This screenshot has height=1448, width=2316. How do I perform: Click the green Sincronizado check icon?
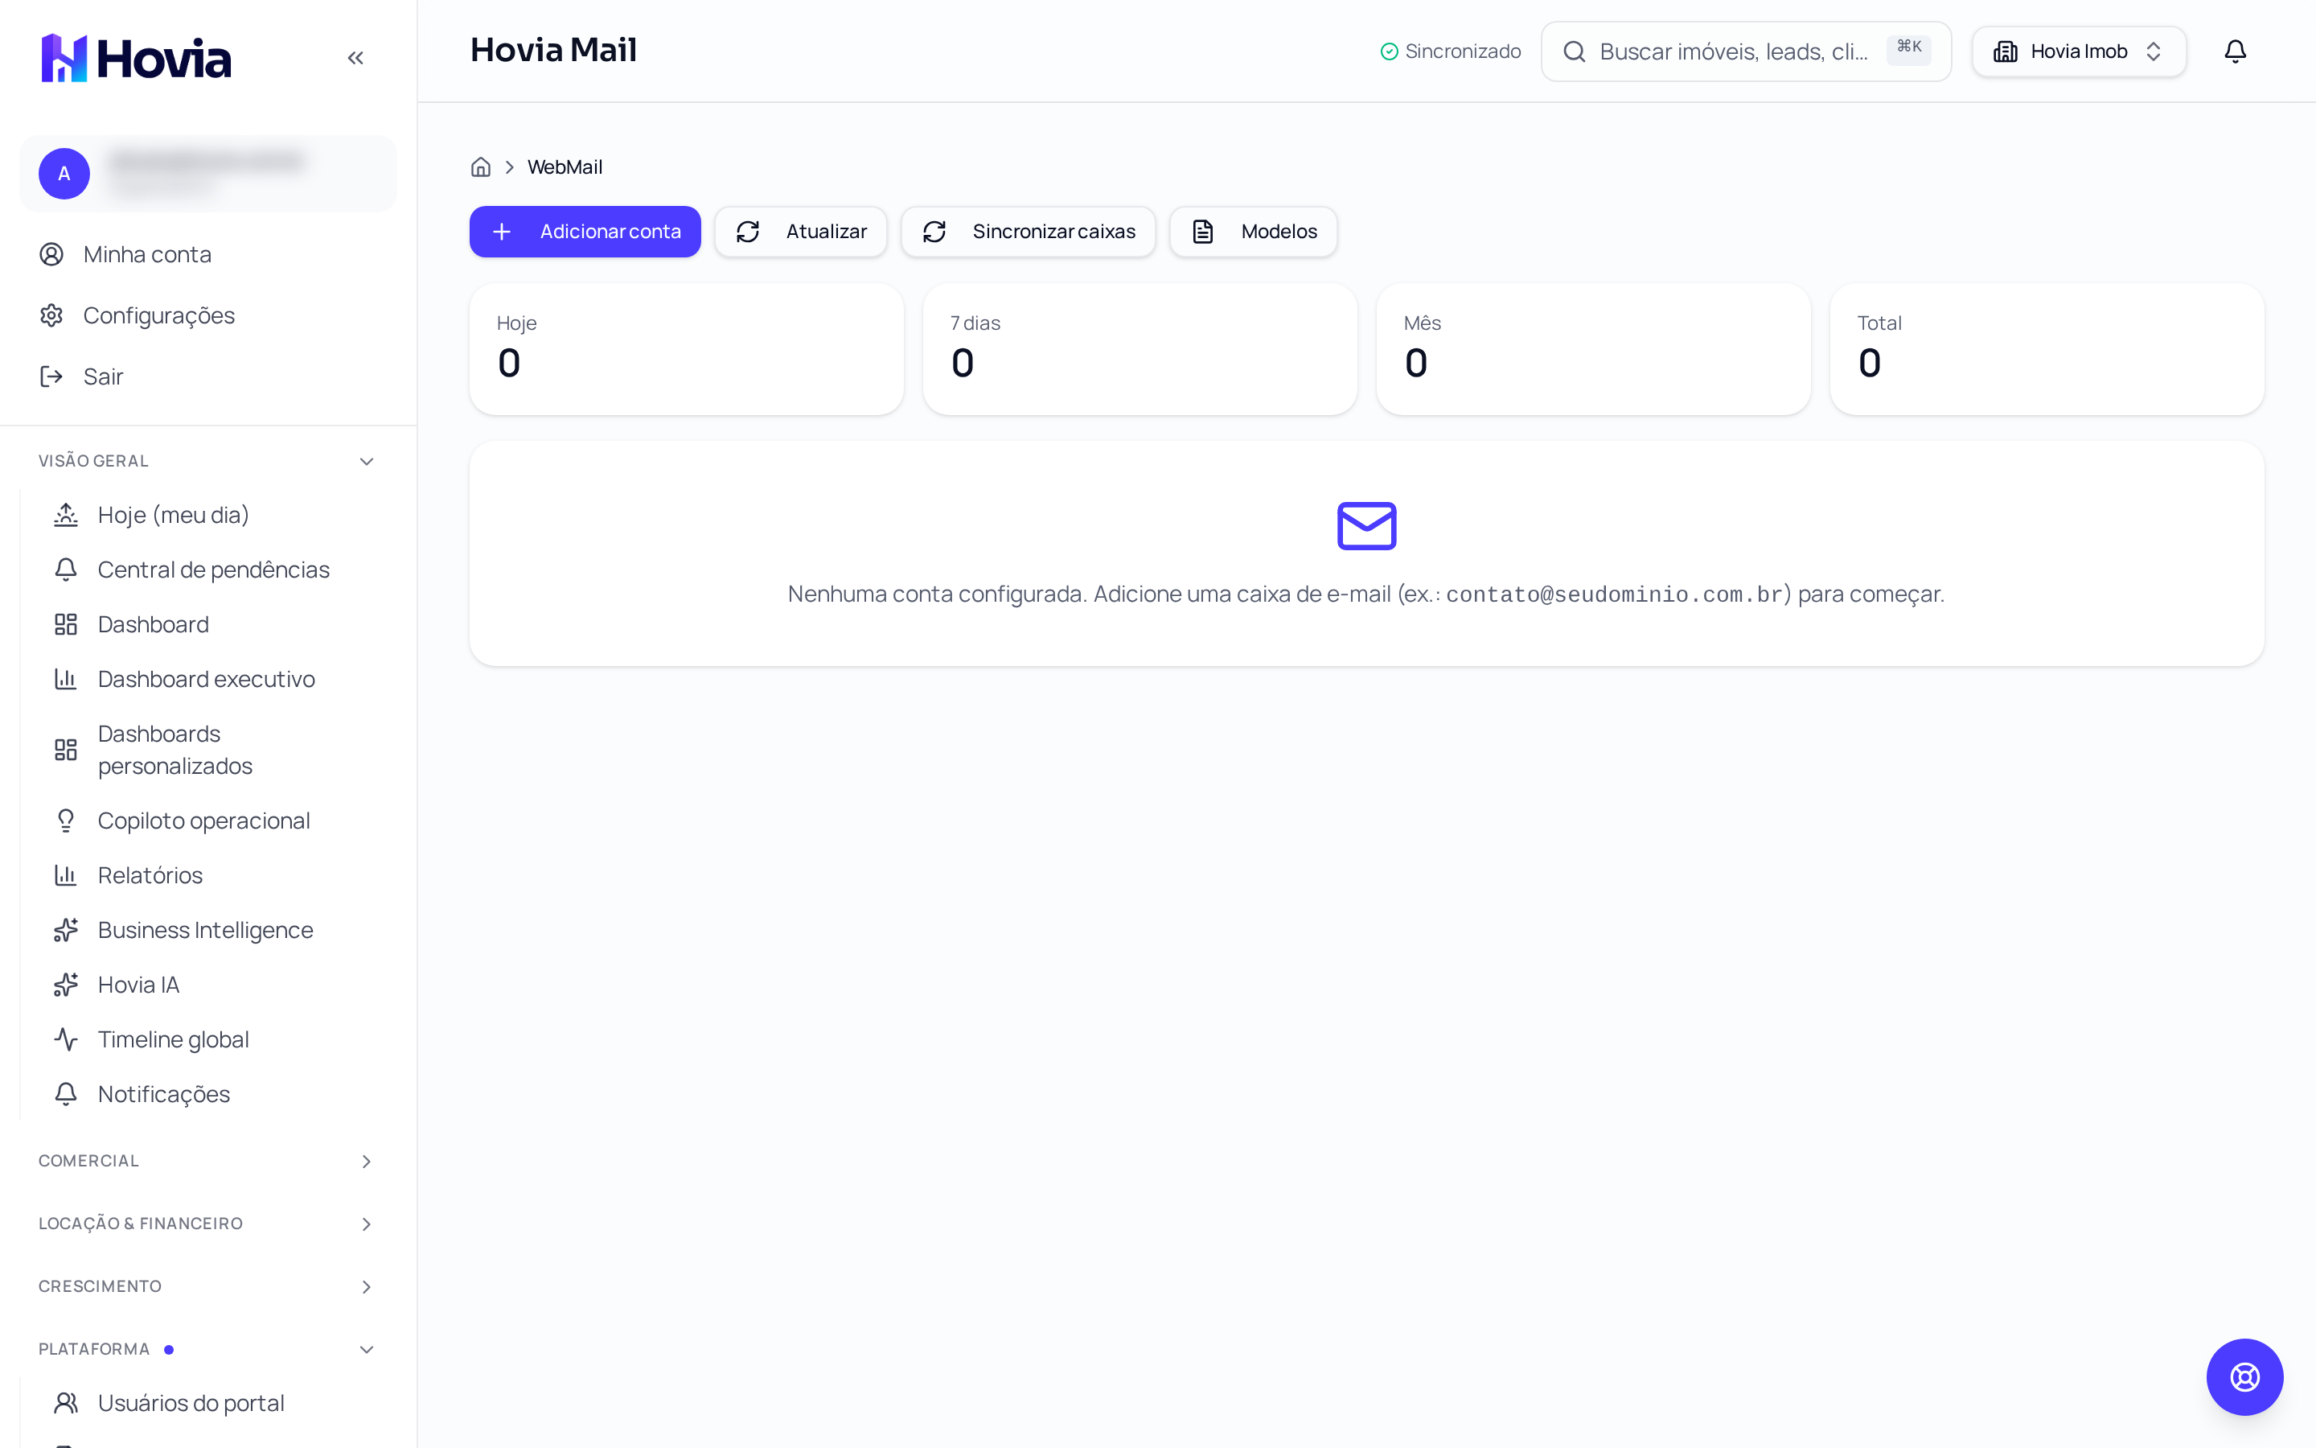1390,51
